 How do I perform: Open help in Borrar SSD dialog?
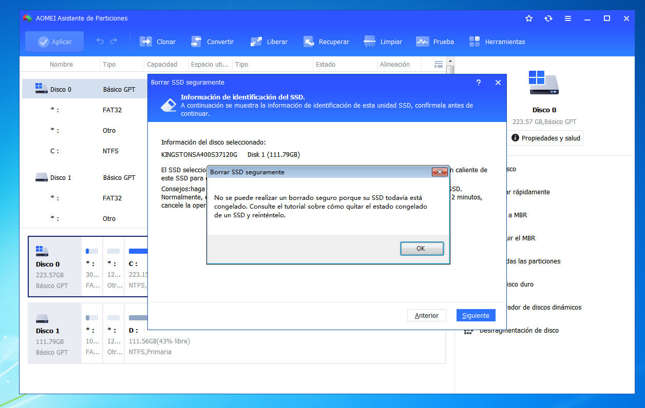pyautogui.click(x=479, y=83)
